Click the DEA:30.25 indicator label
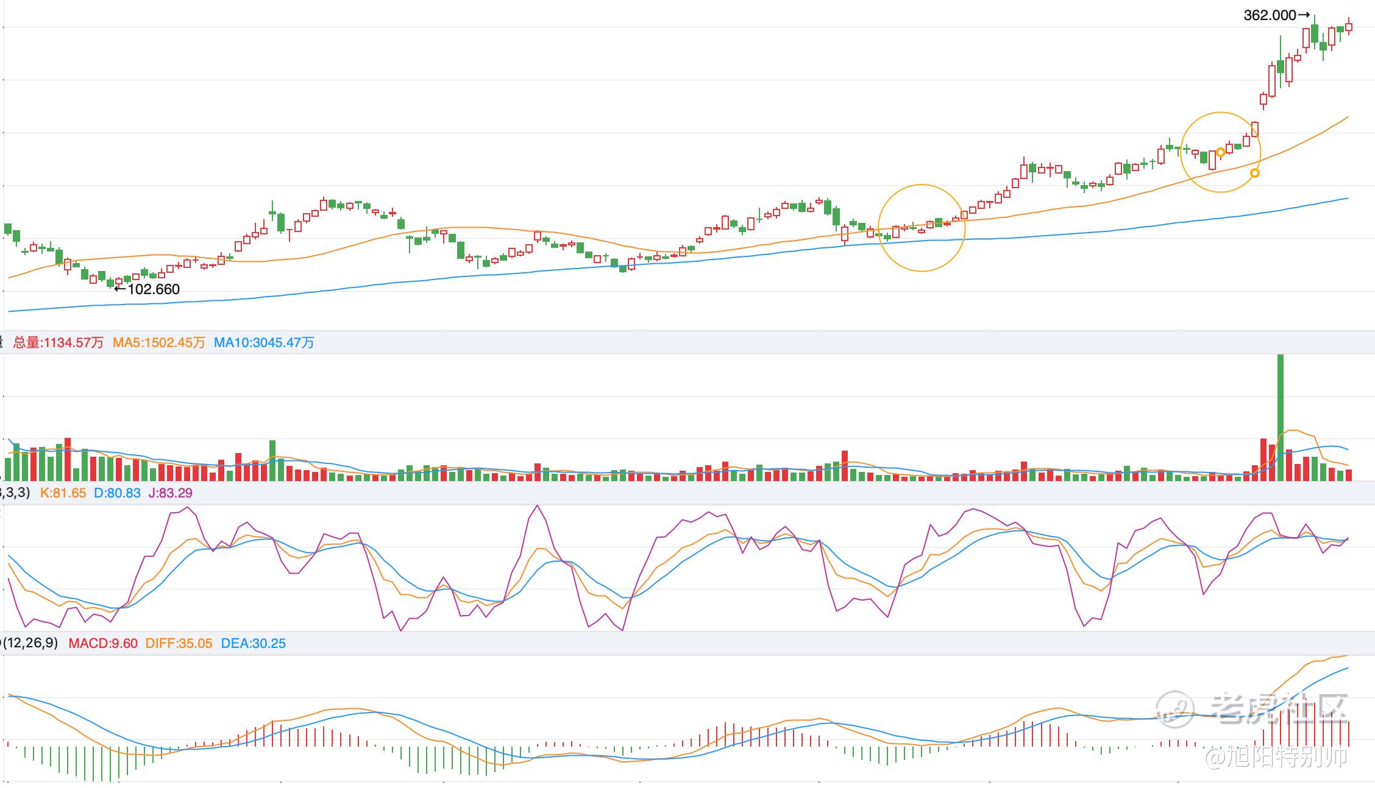1375x788 pixels. [x=253, y=644]
